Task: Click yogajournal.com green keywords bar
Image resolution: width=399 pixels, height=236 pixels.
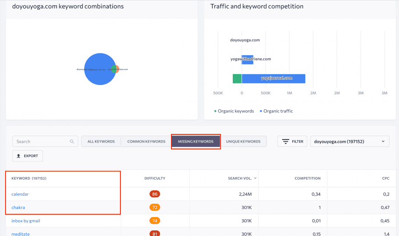Action: click(x=237, y=79)
